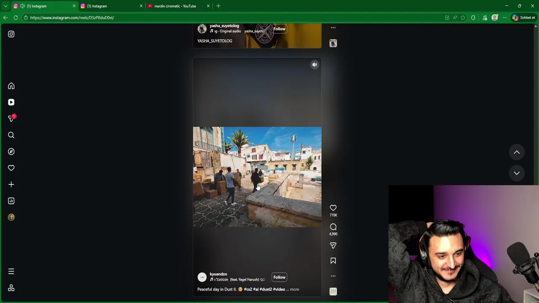Open browser Settings and more menu
The image size is (539, 303).
pyautogui.click(x=504, y=18)
